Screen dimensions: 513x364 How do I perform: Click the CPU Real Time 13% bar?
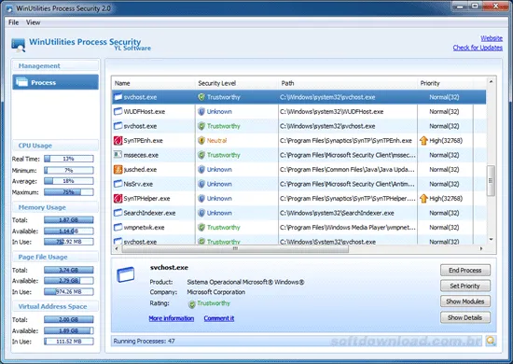[69, 159]
